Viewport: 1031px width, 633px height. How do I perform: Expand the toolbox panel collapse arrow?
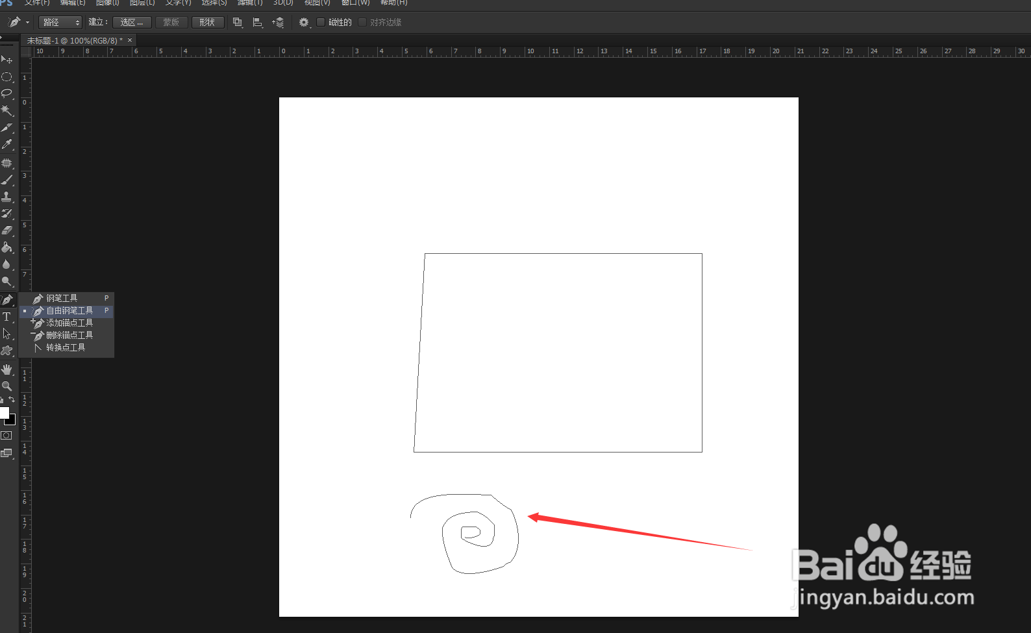(3, 38)
